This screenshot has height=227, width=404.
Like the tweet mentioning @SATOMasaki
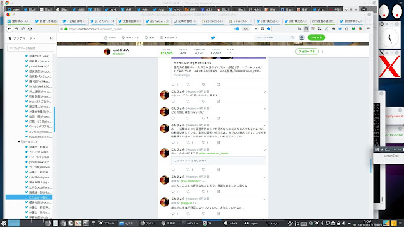tap(203, 192)
